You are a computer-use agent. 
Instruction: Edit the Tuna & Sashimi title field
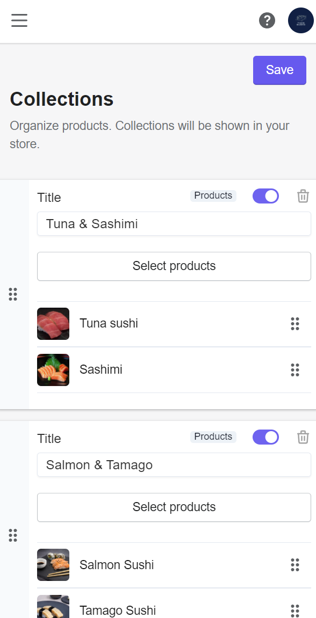click(174, 224)
